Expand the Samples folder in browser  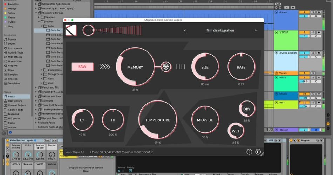pyautogui.click(x=39, y=17)
